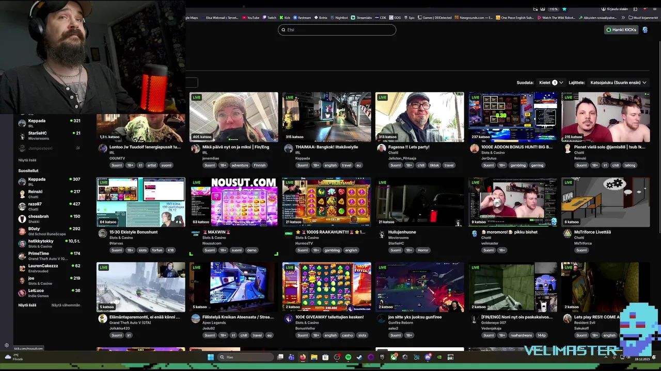Collapse recommendations with Näytä vähemmän
Viewport: 661px width, 371px height.
[66, 305]
